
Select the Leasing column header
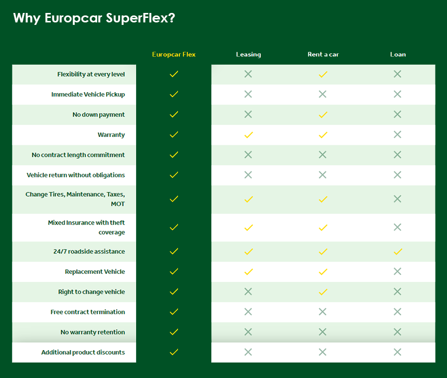[x=249, y=54]
